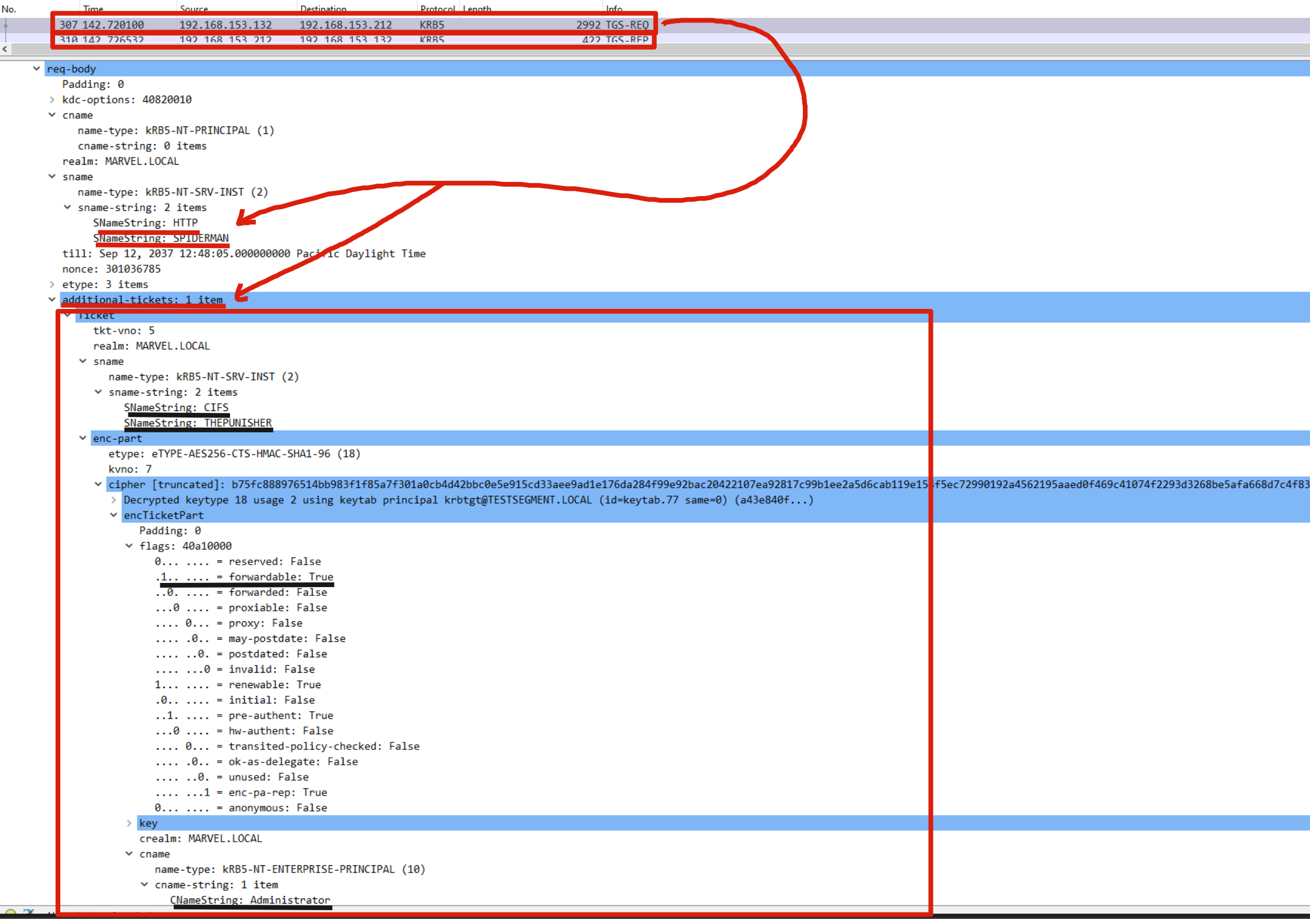This screenshot has width=1310, height=919.
Task: Click the left scroll arrow under the packet list
Action: pos(5,50)
